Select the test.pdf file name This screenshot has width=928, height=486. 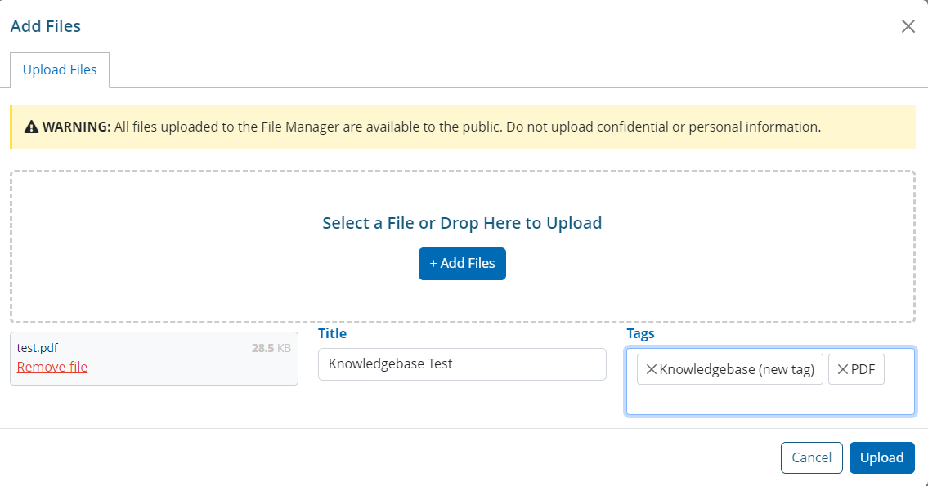point(38,348)
